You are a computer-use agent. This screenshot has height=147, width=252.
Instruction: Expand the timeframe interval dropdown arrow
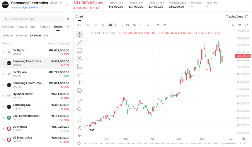116,25
